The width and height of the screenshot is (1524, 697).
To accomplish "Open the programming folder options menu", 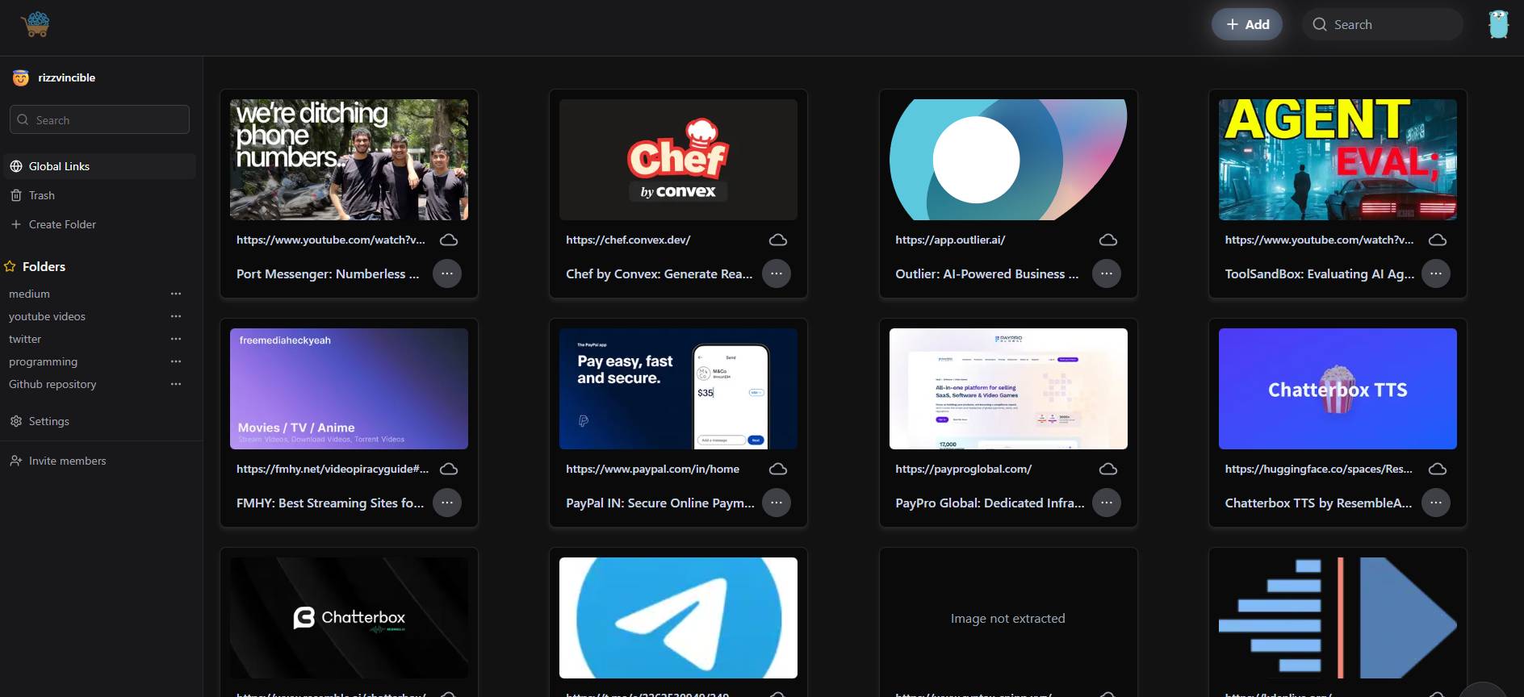I will (176, 361).
